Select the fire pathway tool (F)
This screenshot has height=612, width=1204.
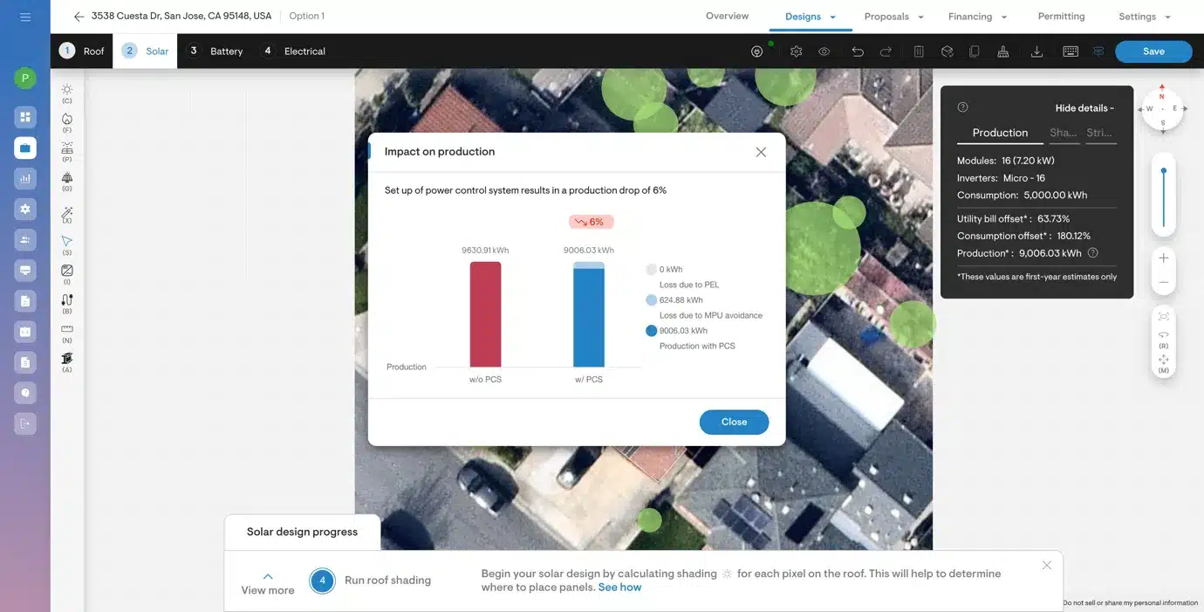(67, 120)
